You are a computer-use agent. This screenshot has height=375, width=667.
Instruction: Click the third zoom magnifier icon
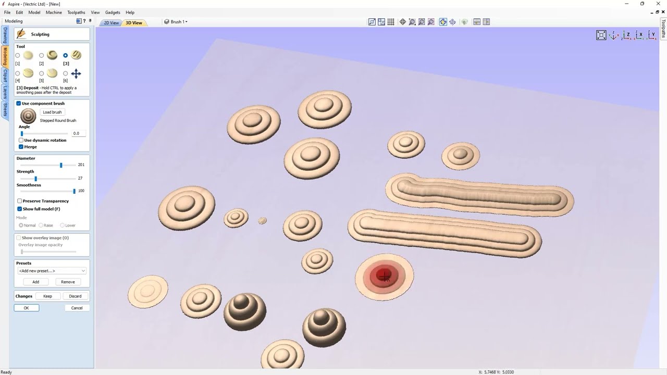pyautogui.click(x=431, y=22)
